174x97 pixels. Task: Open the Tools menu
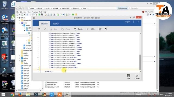pyautogui.click(x=41, y=12)
